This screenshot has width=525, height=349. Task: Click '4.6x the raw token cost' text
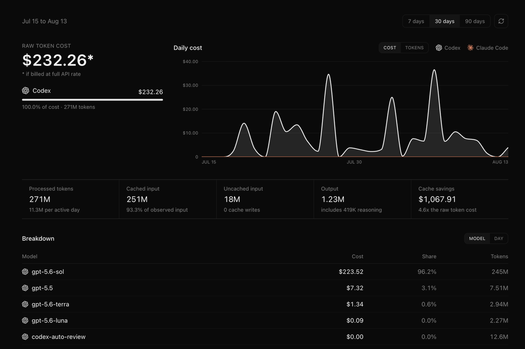click(x=448, y=210)
